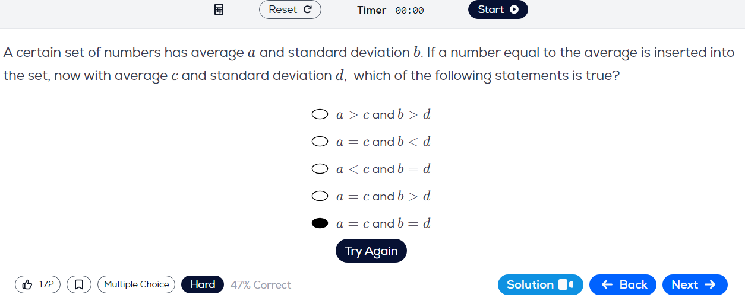Click the 47% Correct statistic

pyautogui.click(x=261, y=285)
